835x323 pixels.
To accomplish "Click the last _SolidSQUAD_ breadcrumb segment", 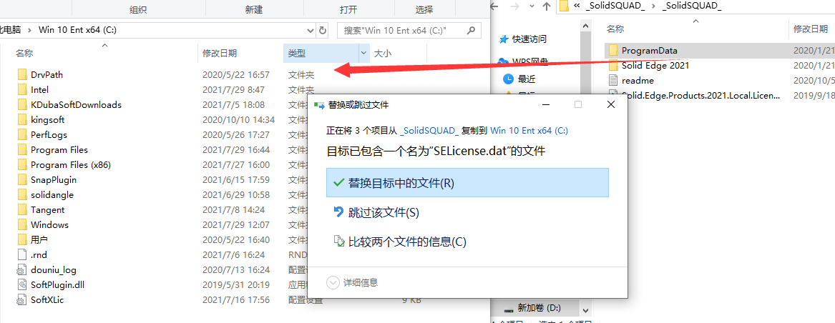I will pos(693,6).
